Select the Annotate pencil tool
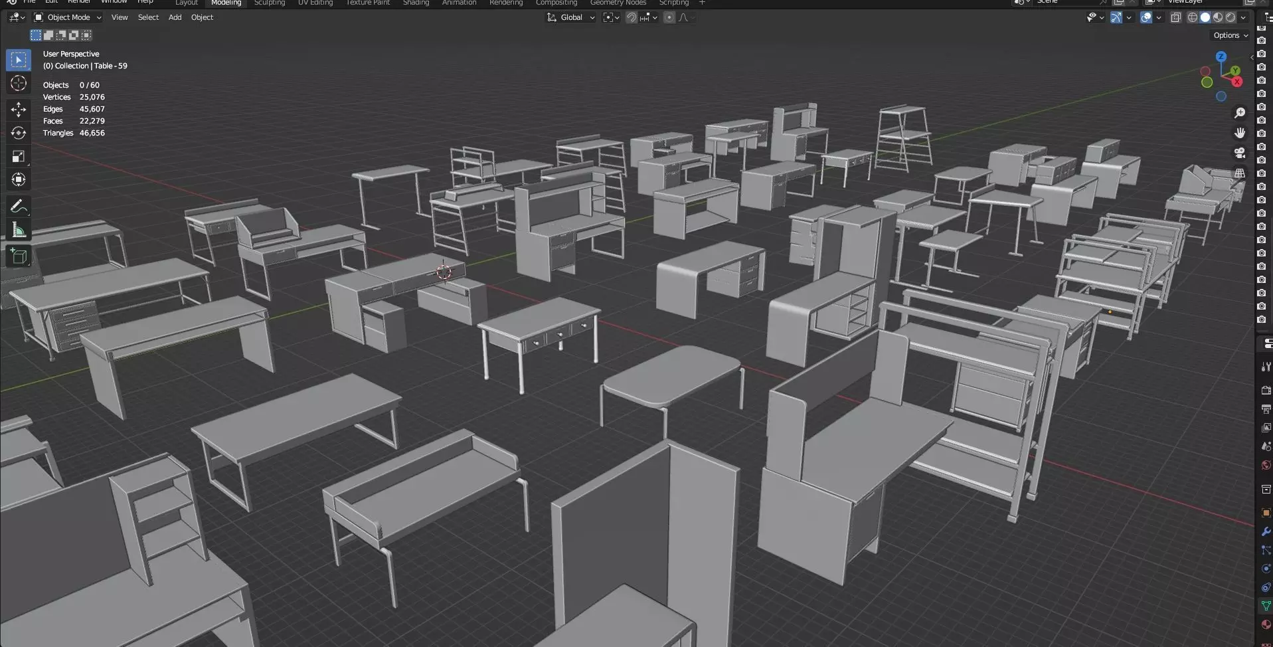The width and height of the screenshot is (1273, 647). pos(19,207)
